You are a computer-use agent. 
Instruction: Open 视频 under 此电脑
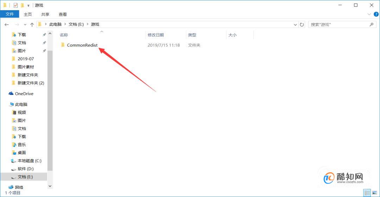point(22,113)
